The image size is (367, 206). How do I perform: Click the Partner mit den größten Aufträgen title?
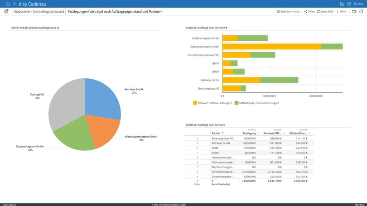pos(35,28)
